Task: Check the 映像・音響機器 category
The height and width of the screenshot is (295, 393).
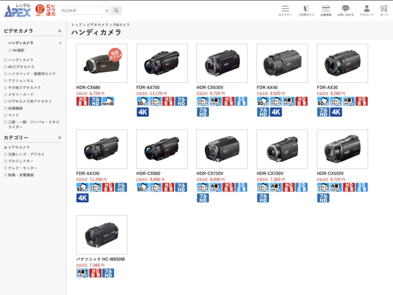Action: [6, 175]
